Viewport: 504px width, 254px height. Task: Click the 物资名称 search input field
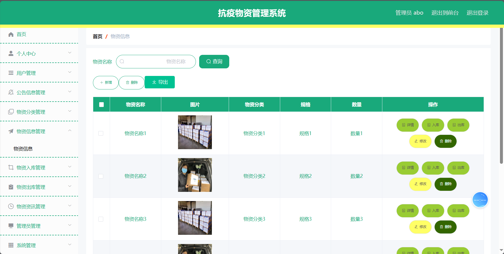tap(156, 62)
